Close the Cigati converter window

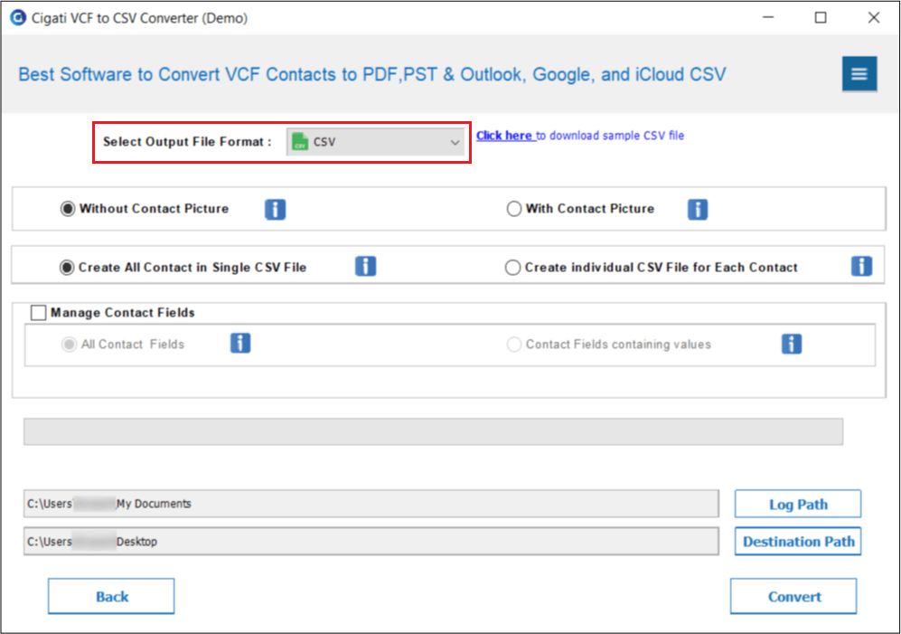coord(873,18)
